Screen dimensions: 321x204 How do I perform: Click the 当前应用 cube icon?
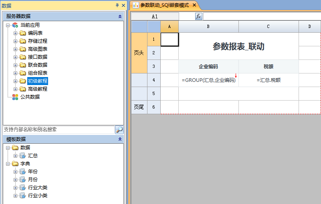point(15,25)
